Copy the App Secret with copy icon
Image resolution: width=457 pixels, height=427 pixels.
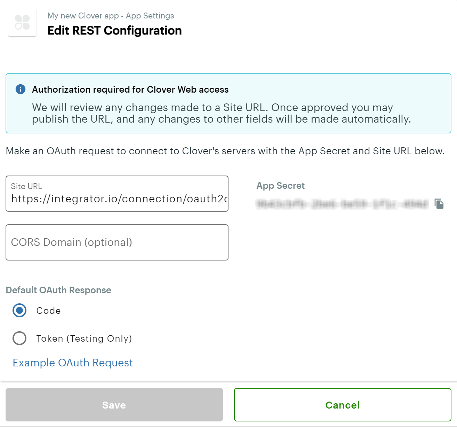point(439,204)
